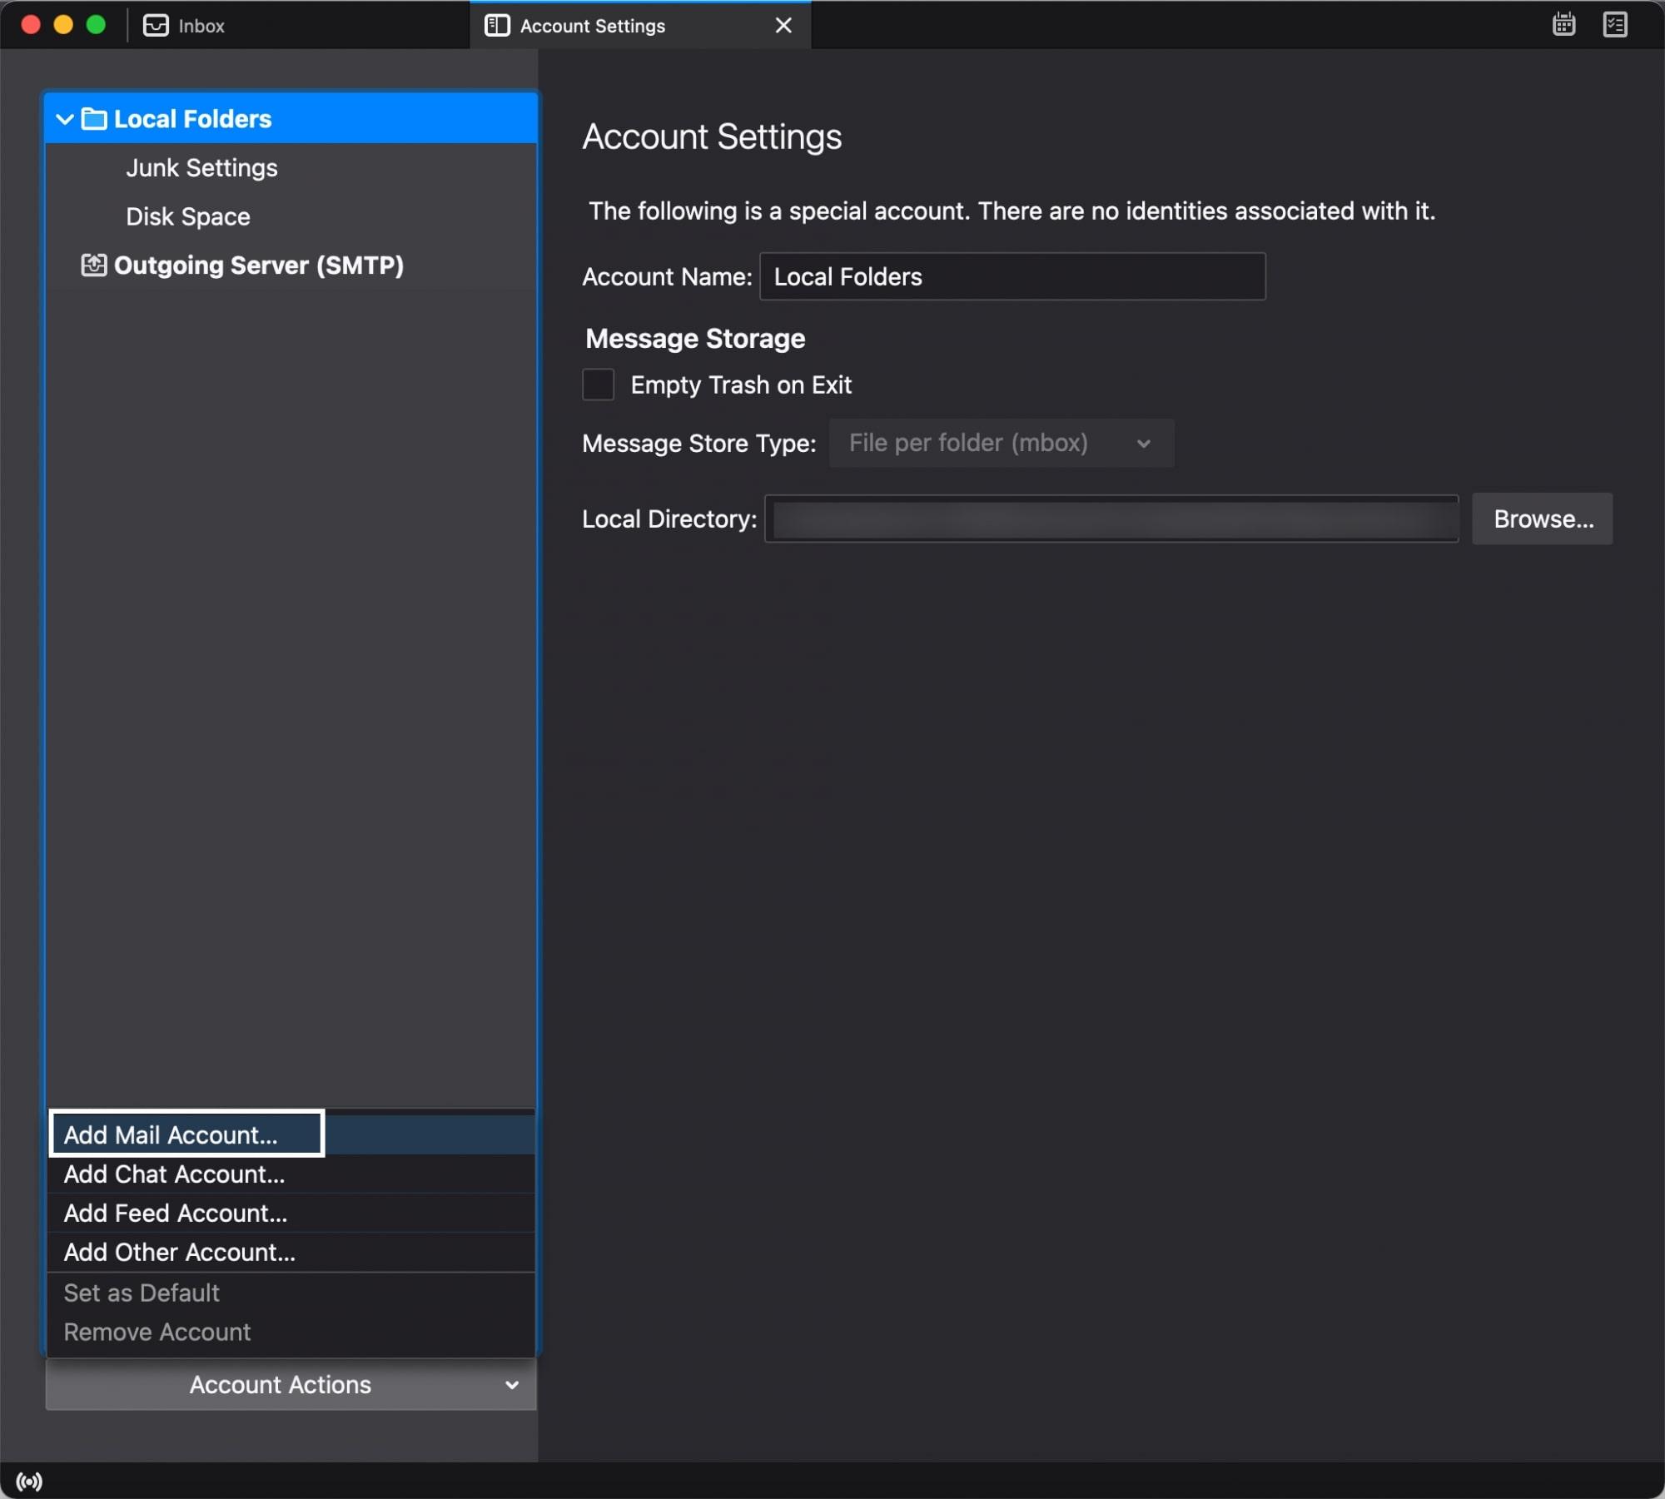Click the Inbox tab mail icon
Viewport: 1665px width, 1499px height.
(156, 25)
